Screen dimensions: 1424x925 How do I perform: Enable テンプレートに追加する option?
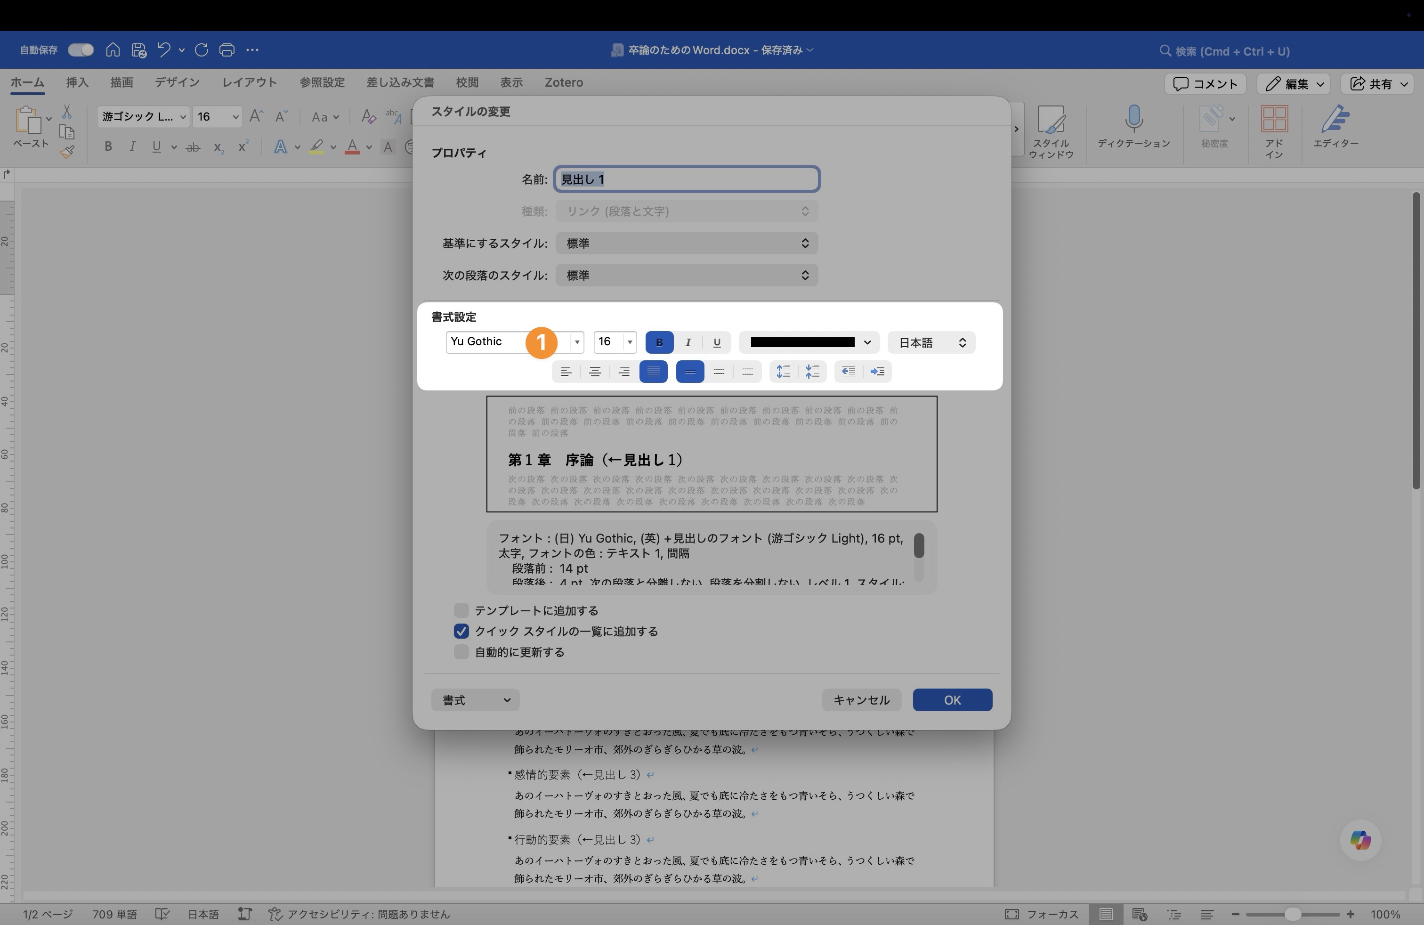(x=461, y=610)
